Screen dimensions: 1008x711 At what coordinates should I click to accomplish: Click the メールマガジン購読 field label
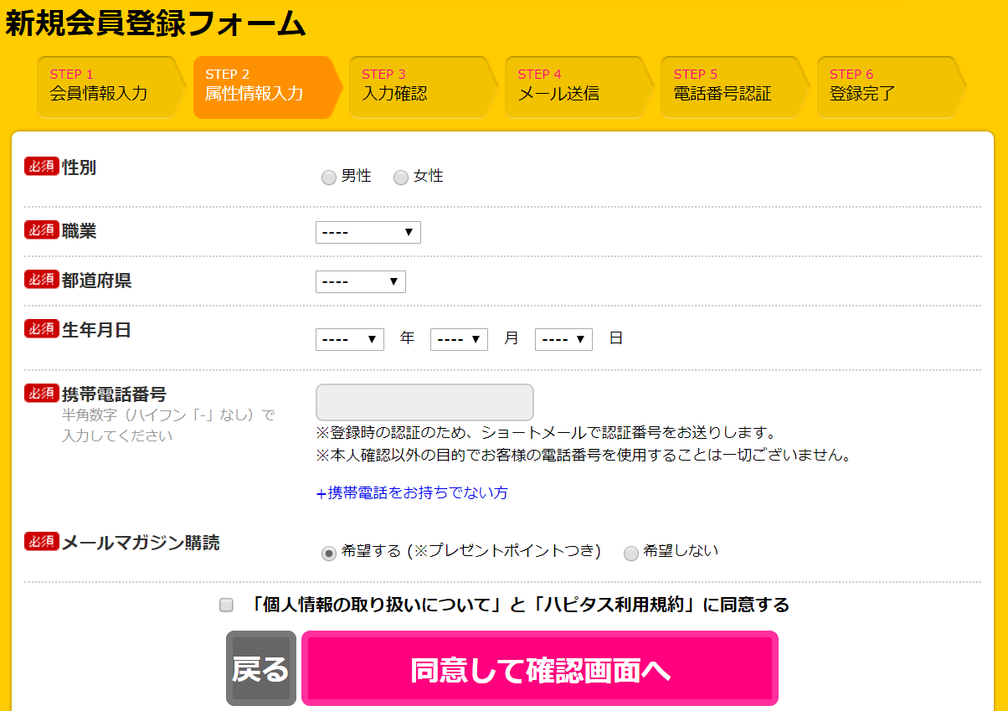[141, 543]
